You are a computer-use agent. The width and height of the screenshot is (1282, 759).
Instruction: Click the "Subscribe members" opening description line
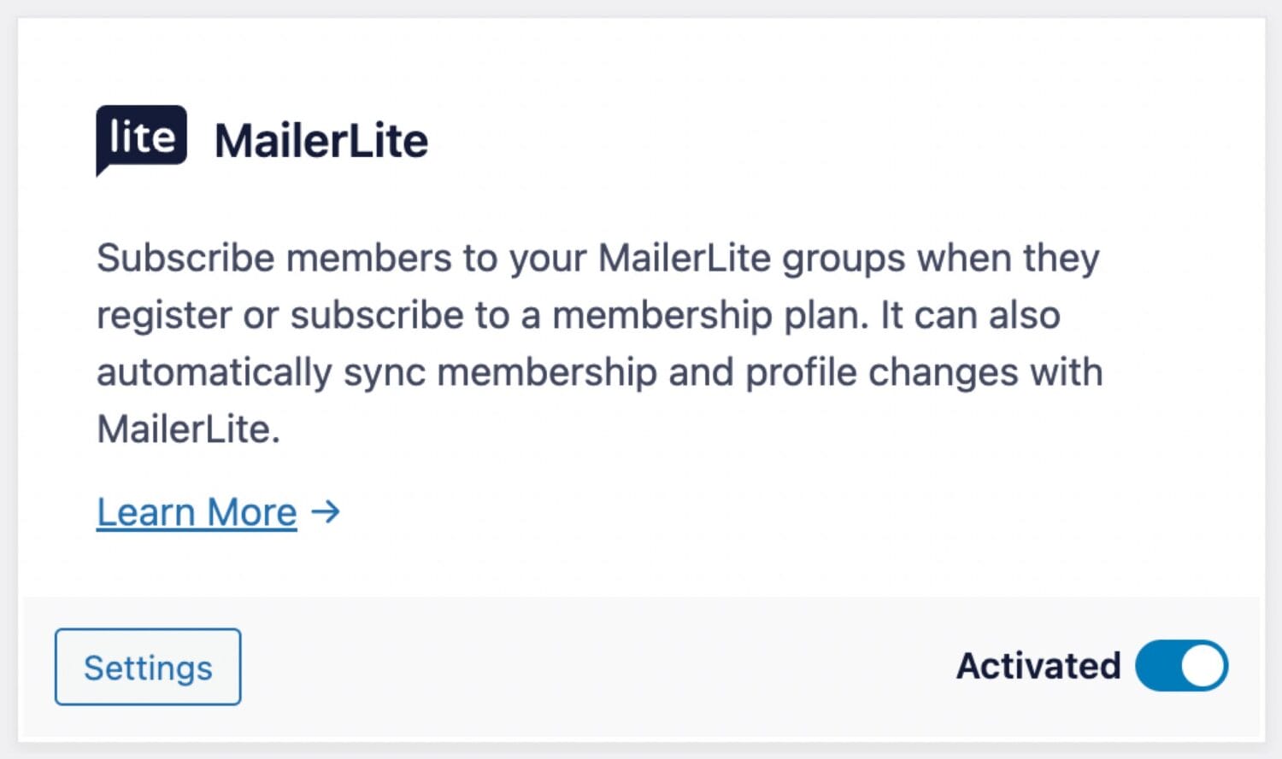click(x=597, y=259)
